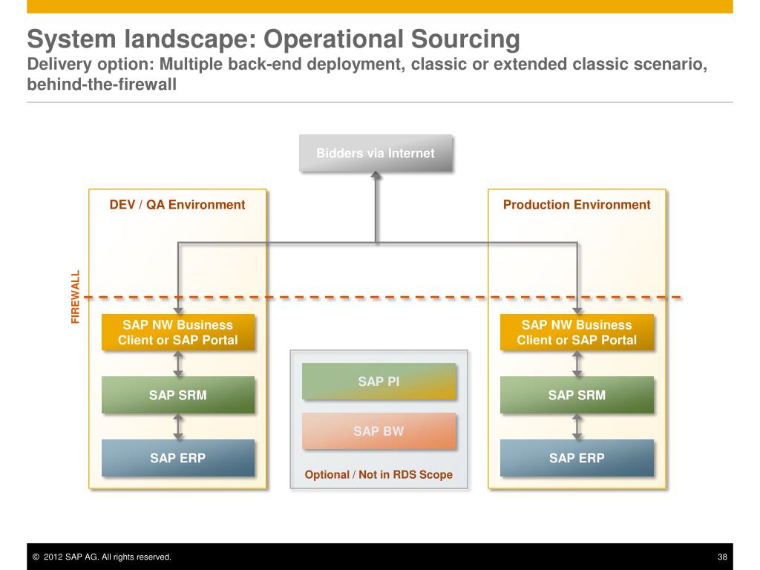Click SAP ERP box in Production Environment
760x570 pixels.
pyautogui.click(x=577, y=458)
